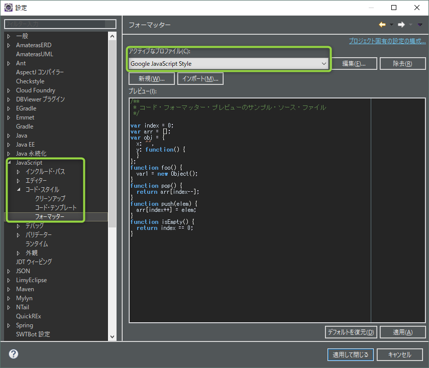Expand the Spring tree node
429x368 pixels.
(9, 325)
